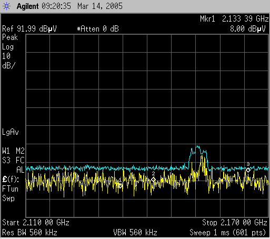Click the Log scale label
Viewport: 270px width, 239px height.
(x=8, y=47)
